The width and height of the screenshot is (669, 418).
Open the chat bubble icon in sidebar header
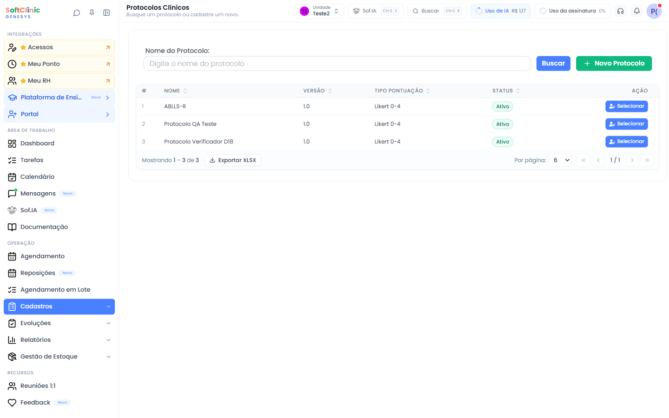[77, 13]
